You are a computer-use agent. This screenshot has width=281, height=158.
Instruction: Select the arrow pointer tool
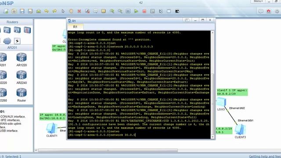point(63,11)
